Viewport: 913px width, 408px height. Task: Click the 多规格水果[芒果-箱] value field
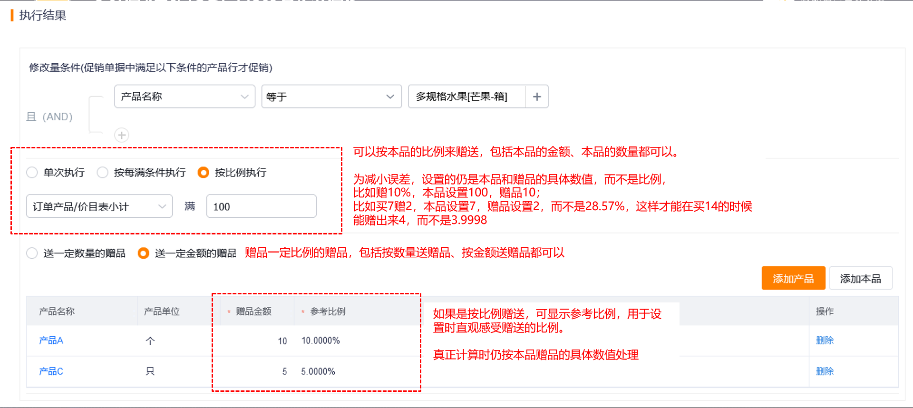pos(466,97)
